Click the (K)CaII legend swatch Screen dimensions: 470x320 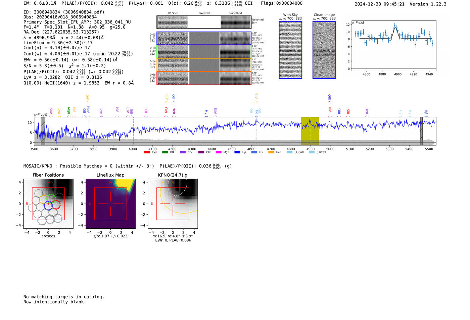pyautogui.click(x=290, y=152)
